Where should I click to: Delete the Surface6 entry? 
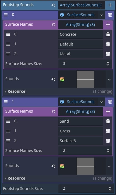tap(108, 141)
